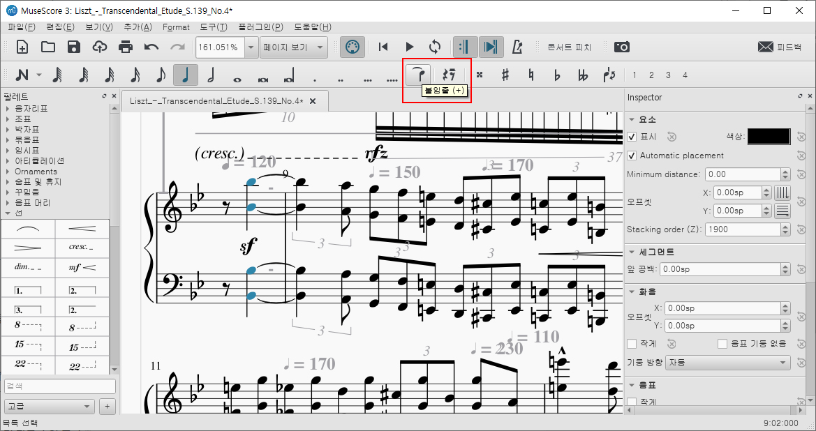This screenshot has height=431, width=816.
Task: Toggle note input mode N
Action: coord(22,75)
